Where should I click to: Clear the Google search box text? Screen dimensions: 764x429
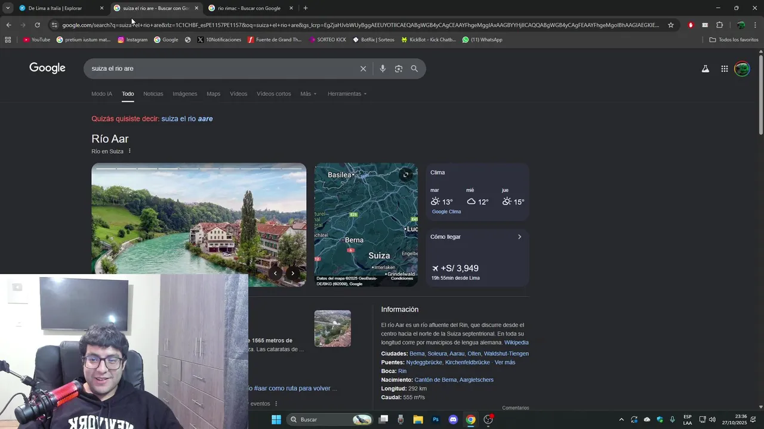[363, 69]
